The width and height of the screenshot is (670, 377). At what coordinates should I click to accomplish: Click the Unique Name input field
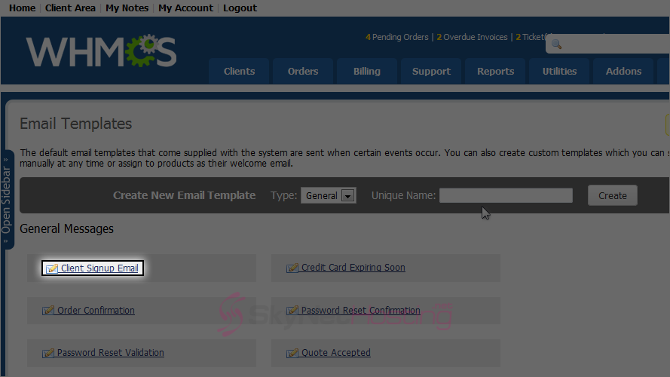tap(506, 195)
